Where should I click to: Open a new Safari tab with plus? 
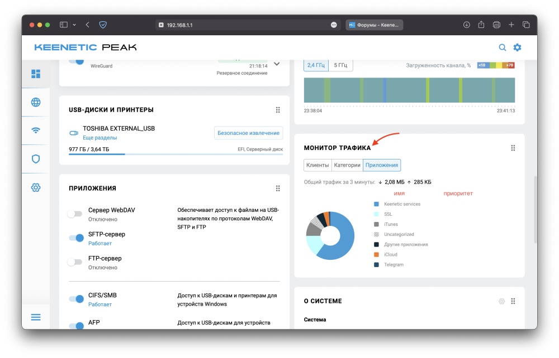pyautogui.click(x=511, y=25)
